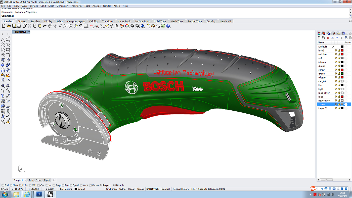This screenshot has width=352, height=198.
Task: Click the Explode tool icon
Action: (8, 75)
